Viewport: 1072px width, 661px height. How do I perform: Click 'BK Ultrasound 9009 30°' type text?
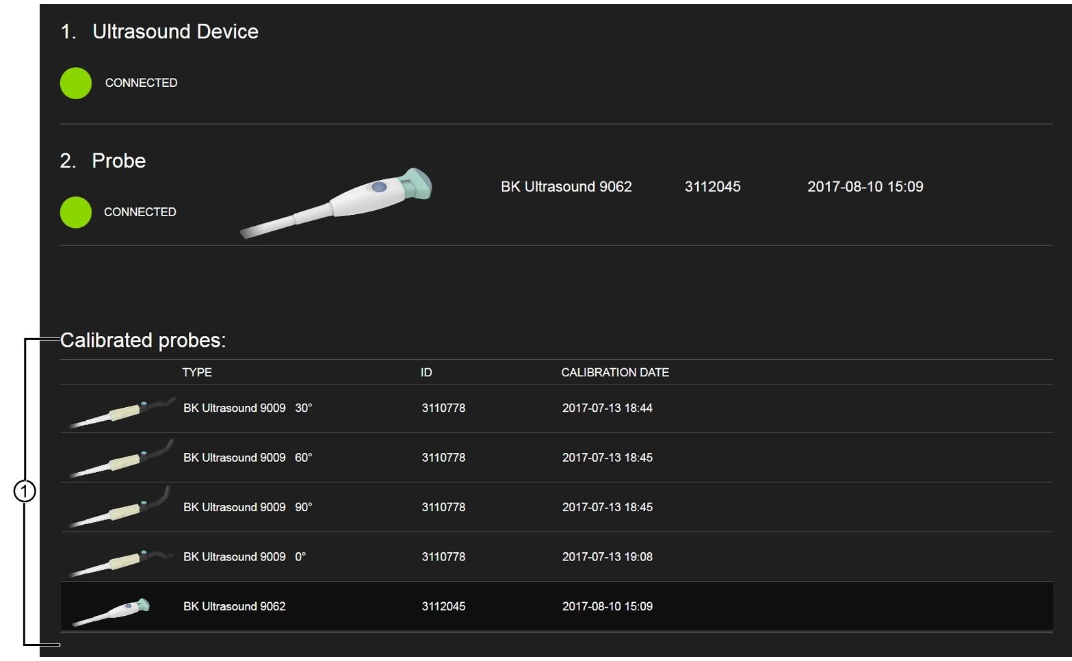pyautogui.click(x=248, y=408)
